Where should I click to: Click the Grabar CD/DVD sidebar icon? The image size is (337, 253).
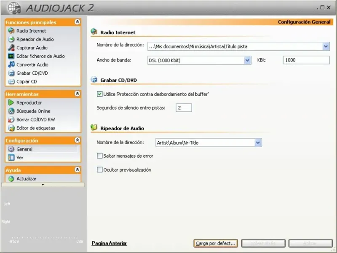click(11, 73)
